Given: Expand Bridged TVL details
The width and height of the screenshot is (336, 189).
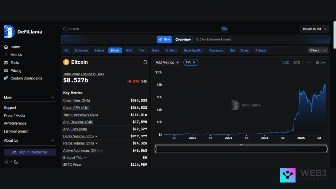Looking at the screenshot, I should point(85,157).
